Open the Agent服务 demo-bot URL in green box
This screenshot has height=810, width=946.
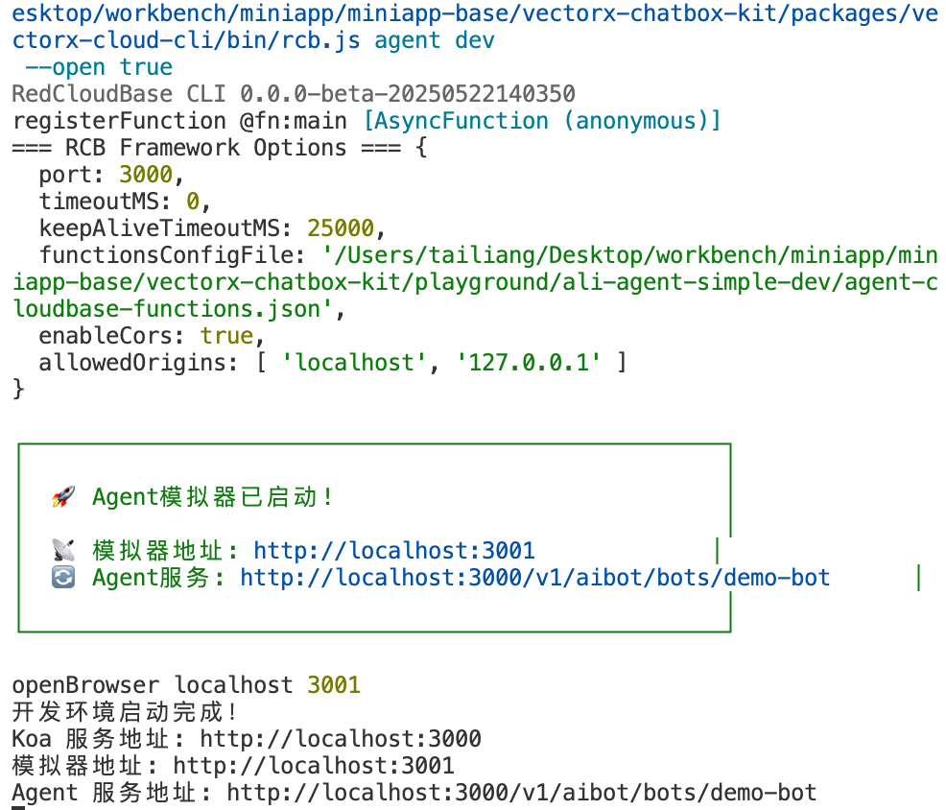(x=535, y=578)
